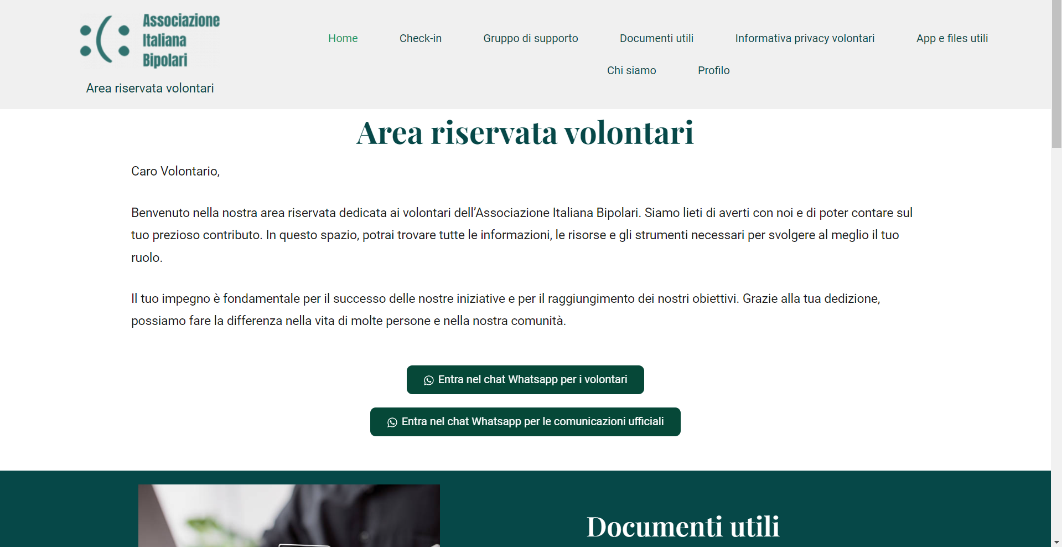The image size is (1062, 547).
Task: Click the photo in Documenti utili section
Action: tap(289, 515)
